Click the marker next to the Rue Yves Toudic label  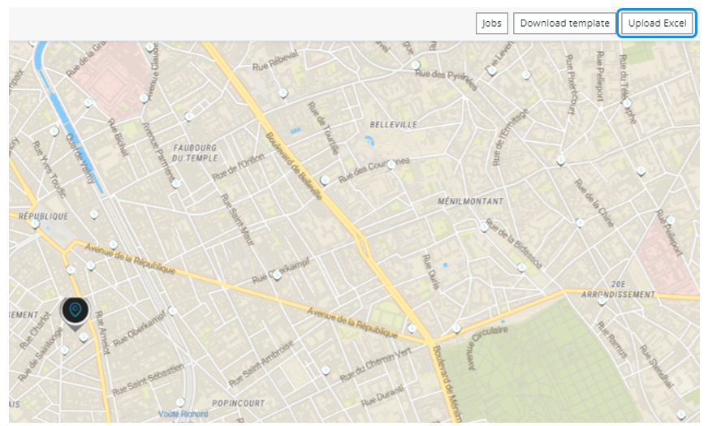pos(54,131)
